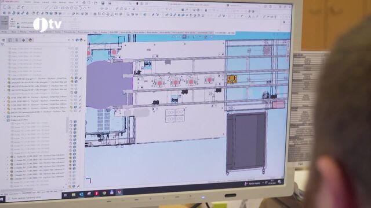
Task: Click the filter funnel icon above the tree
Action: tap(2, 44)
